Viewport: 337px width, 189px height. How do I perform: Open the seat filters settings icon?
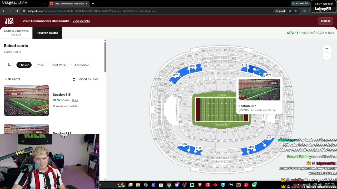pos(9,65)
